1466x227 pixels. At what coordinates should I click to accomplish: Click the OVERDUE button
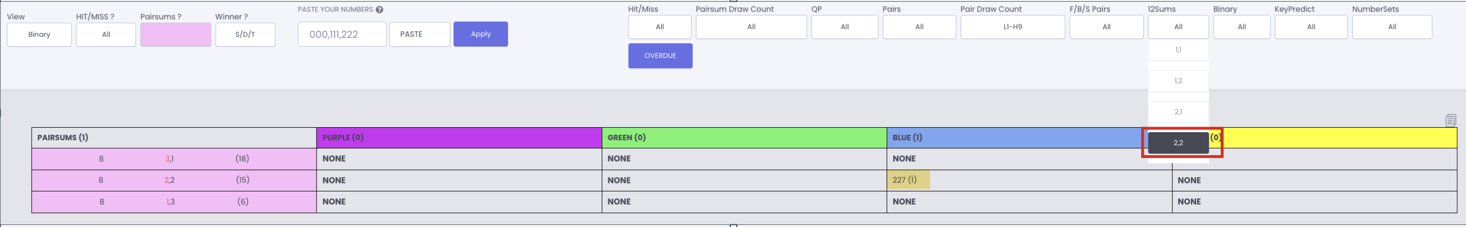click(660, 56)
